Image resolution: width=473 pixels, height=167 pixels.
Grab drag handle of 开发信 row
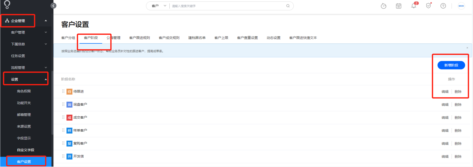(x=63, y=156)
